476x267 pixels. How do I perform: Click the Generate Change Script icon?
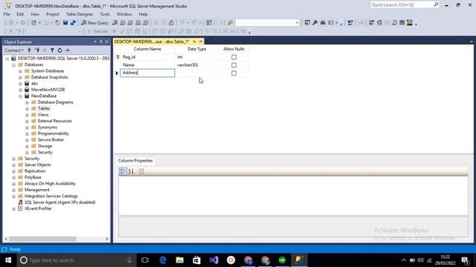[x=350, y=23]
